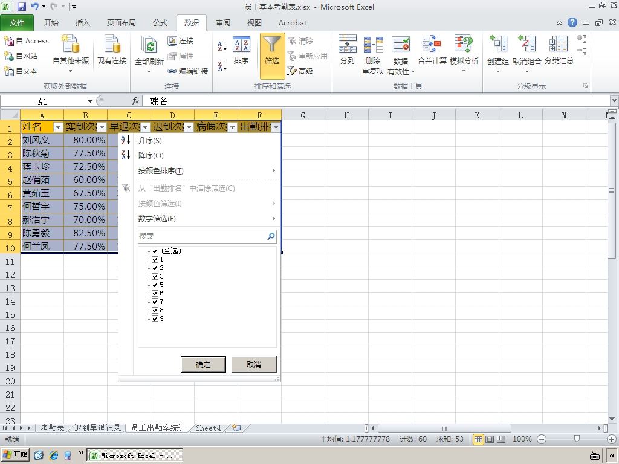Image resolution: width=619 pixels, height=464 pixels.
Task: Click Windows Start (开始) button
Action: [16, 454]
